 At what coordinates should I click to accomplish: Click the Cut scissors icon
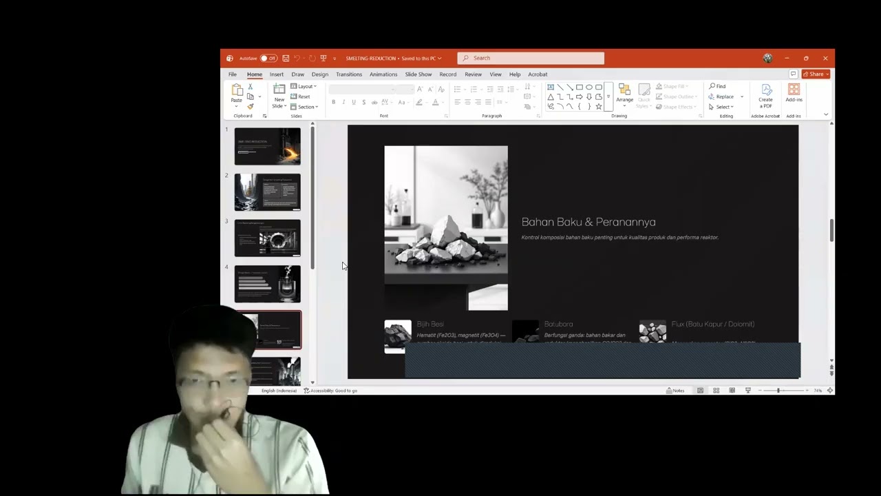point(251,87)
